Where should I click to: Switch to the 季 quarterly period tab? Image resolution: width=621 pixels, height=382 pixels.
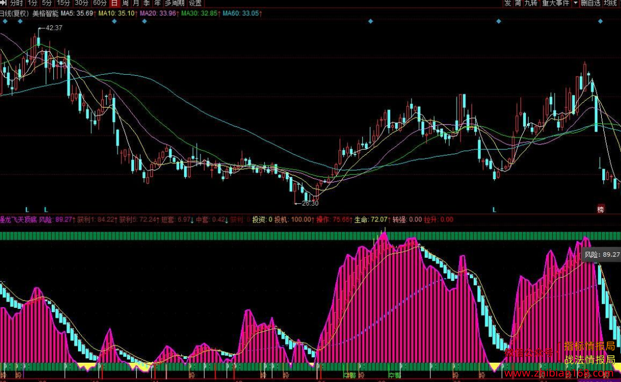147,3
